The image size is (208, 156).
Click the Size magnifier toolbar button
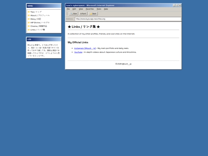point(74,13)
